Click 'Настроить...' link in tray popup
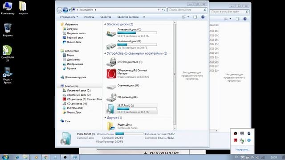 [x=242, y=149]
